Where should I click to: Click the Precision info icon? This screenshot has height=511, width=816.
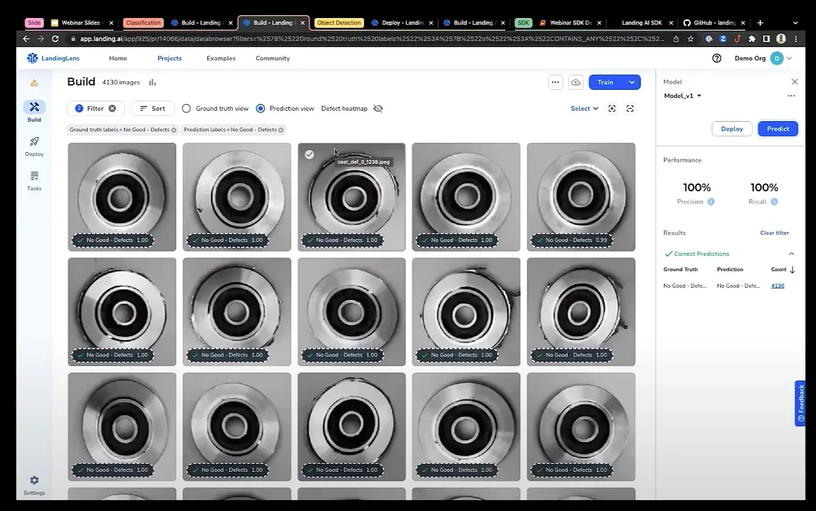(x=711, y=202)
